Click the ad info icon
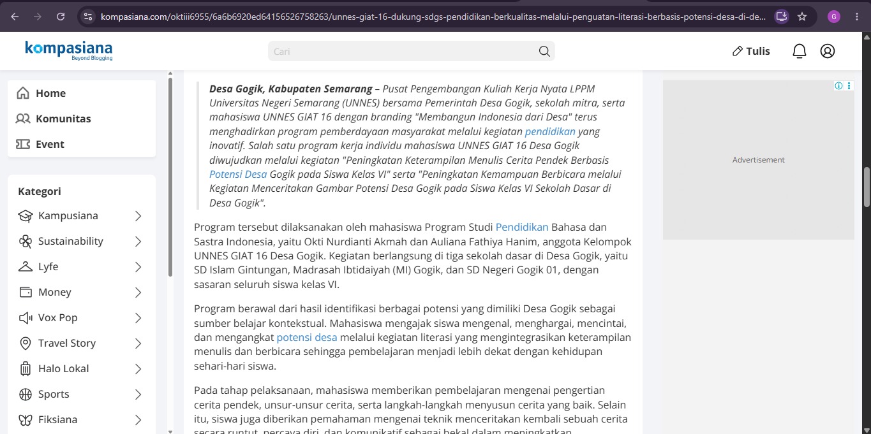The height and width of the screenshot is (434, 871). [839, 85]
